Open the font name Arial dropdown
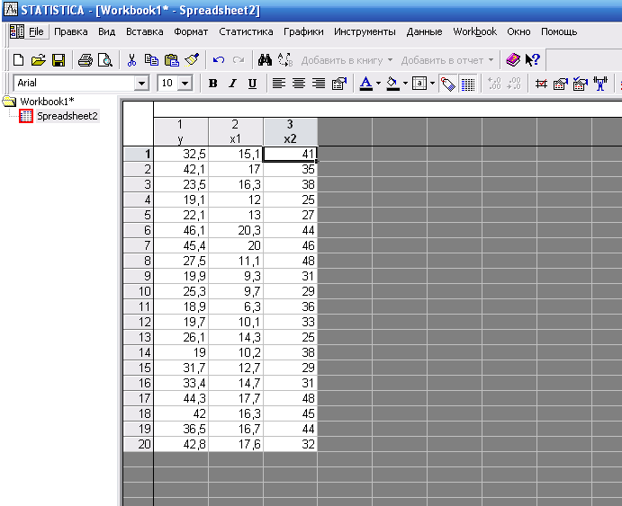Screen dimensions: 622x506 141,84
